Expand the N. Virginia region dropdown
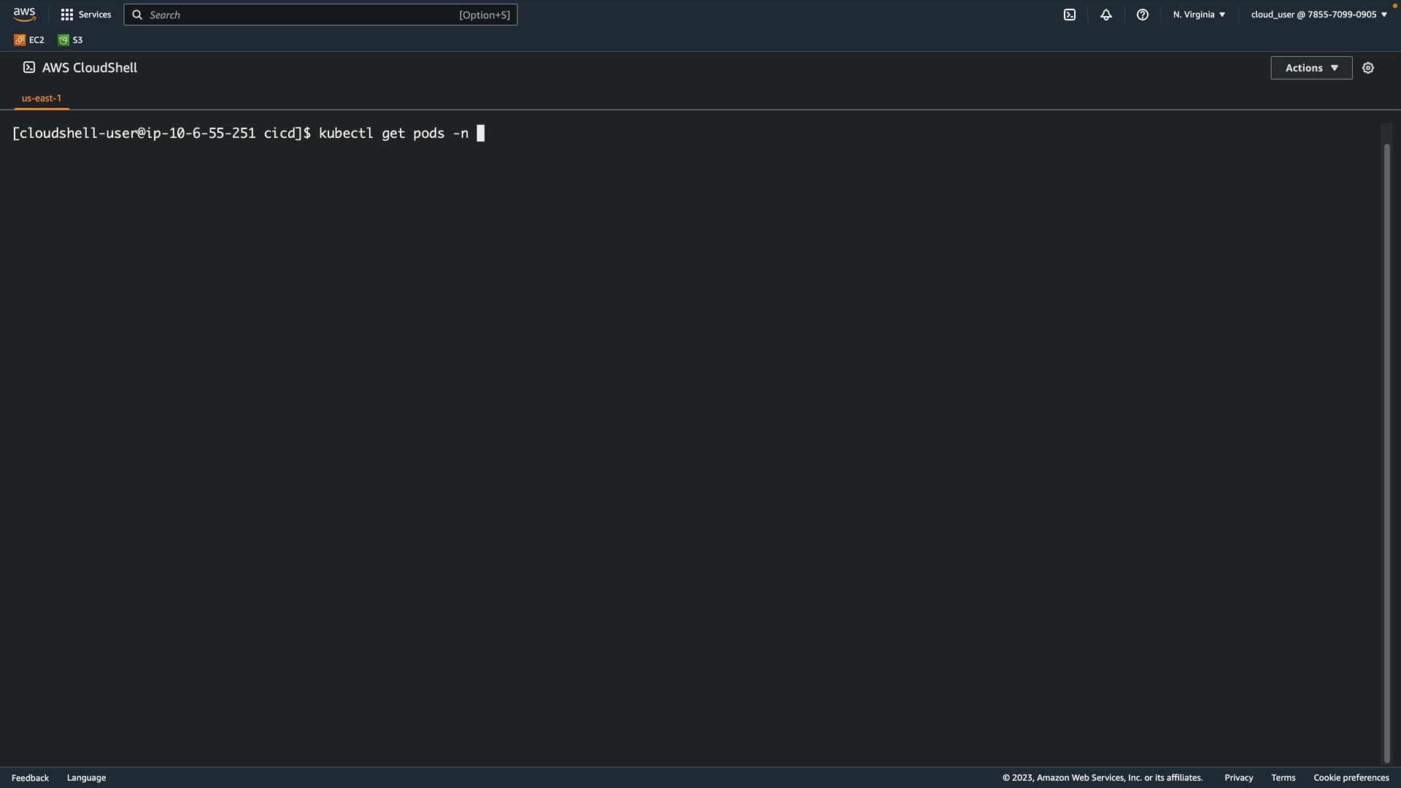 1199,15
